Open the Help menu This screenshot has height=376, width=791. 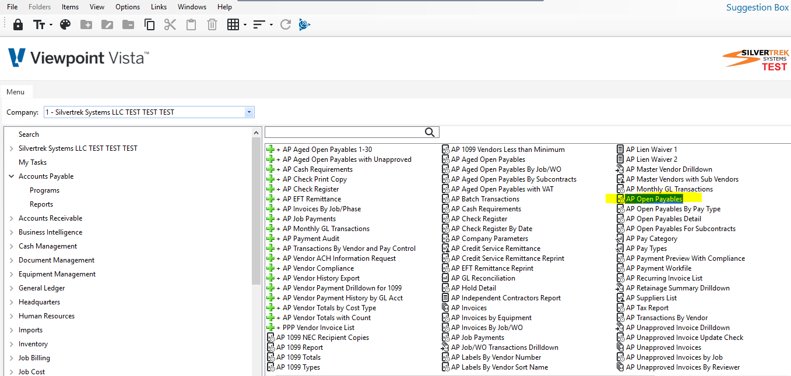[224, 7]
